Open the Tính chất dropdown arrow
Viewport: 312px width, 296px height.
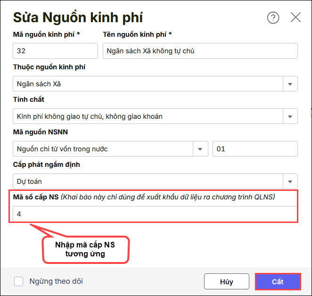290,116
